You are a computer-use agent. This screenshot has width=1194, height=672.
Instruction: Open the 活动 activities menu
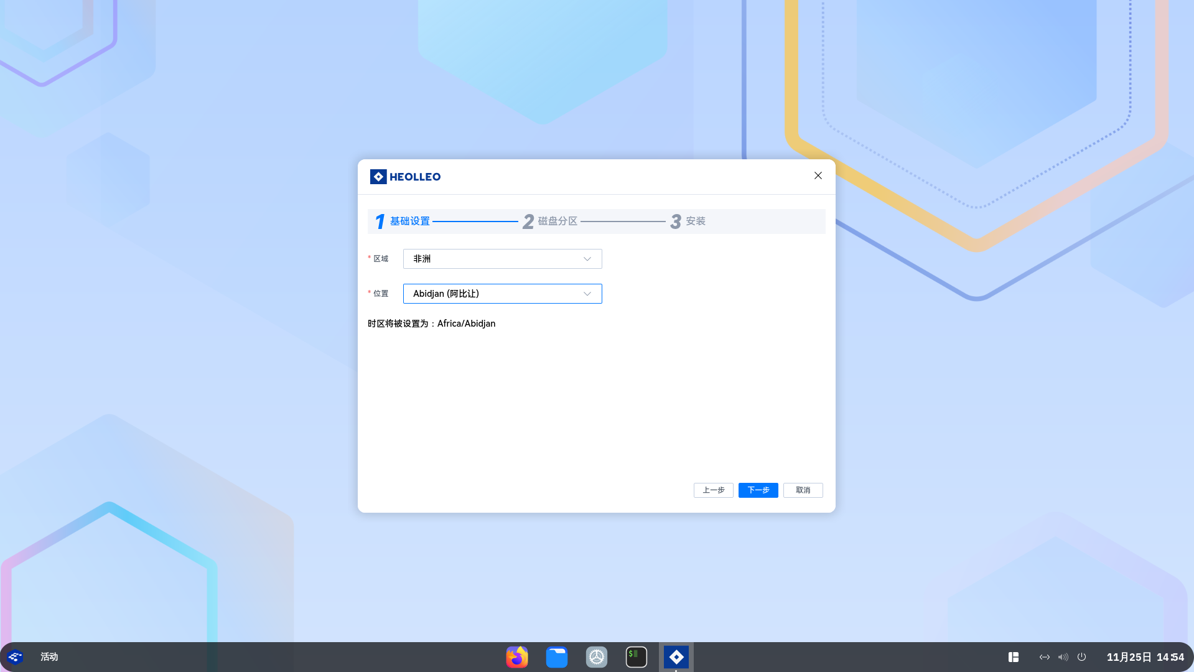(x=49, y=657)
